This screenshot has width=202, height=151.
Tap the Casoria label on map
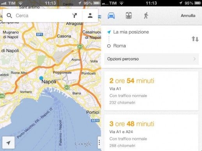(64, 36)
